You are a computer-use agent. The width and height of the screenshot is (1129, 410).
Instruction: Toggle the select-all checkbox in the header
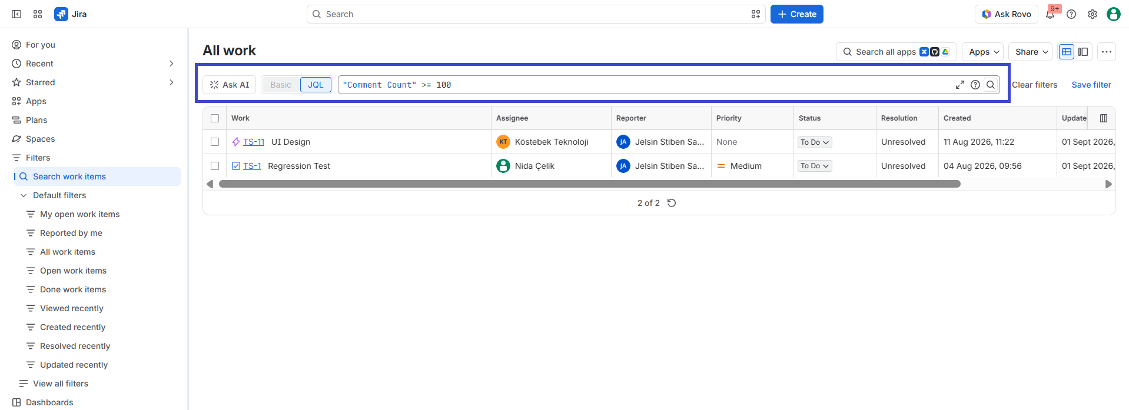tap(215, 118)
